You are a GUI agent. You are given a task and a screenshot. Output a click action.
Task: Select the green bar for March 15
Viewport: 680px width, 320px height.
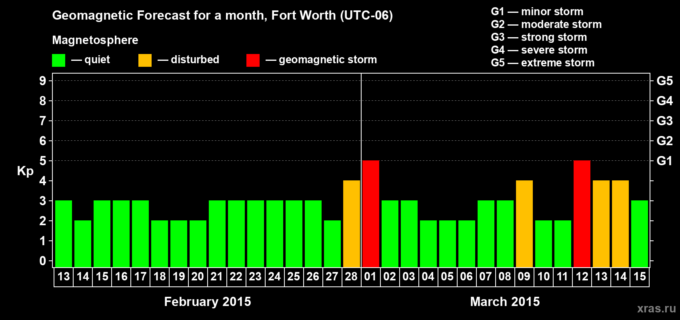pos(640,234)
